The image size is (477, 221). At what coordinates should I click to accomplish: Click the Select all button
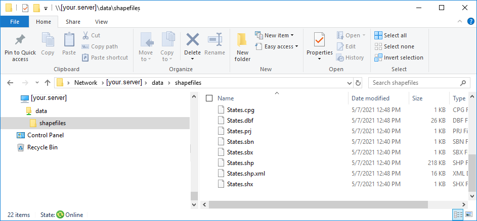pos(391,35)
